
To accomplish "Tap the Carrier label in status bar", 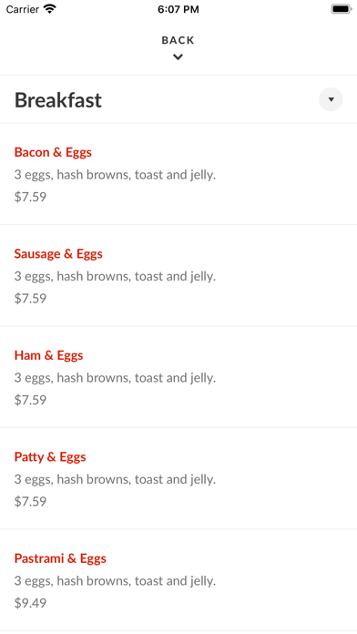I will click(23, 9).
